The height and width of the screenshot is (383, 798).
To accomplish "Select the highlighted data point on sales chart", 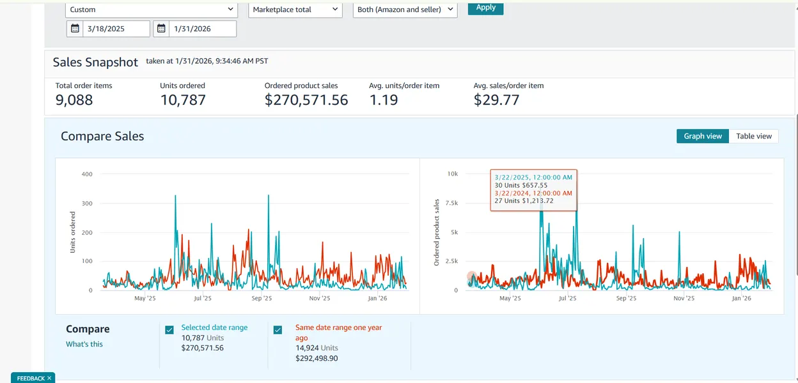I will click(472, 278).
